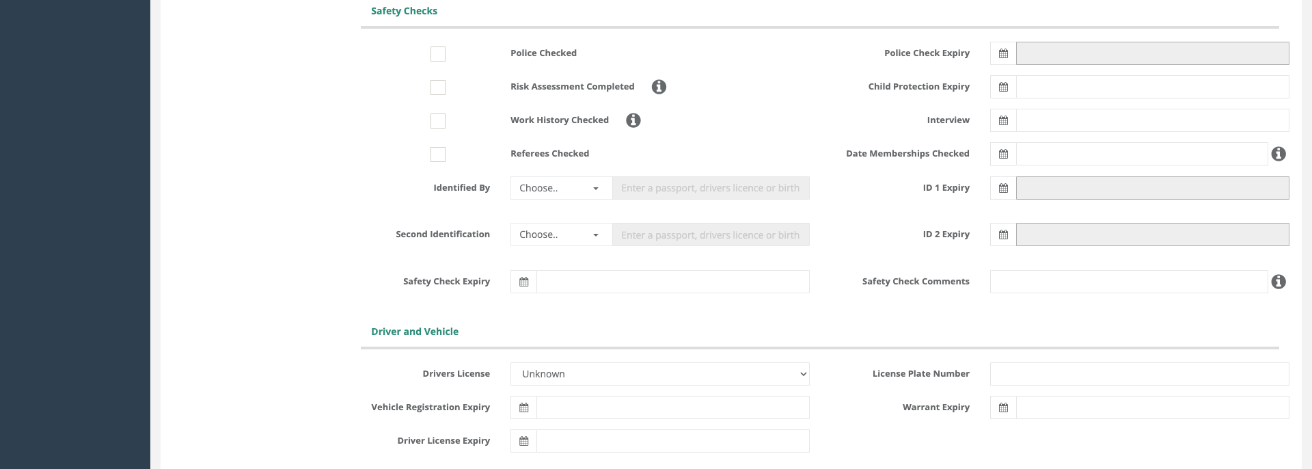The width and height of the screenshot is (1312, 469).
Task: Click the Police Checked label
Action: [543, 53]
